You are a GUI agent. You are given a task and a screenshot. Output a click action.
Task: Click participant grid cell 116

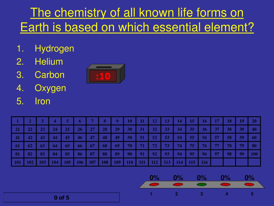(x=204, y=162)
